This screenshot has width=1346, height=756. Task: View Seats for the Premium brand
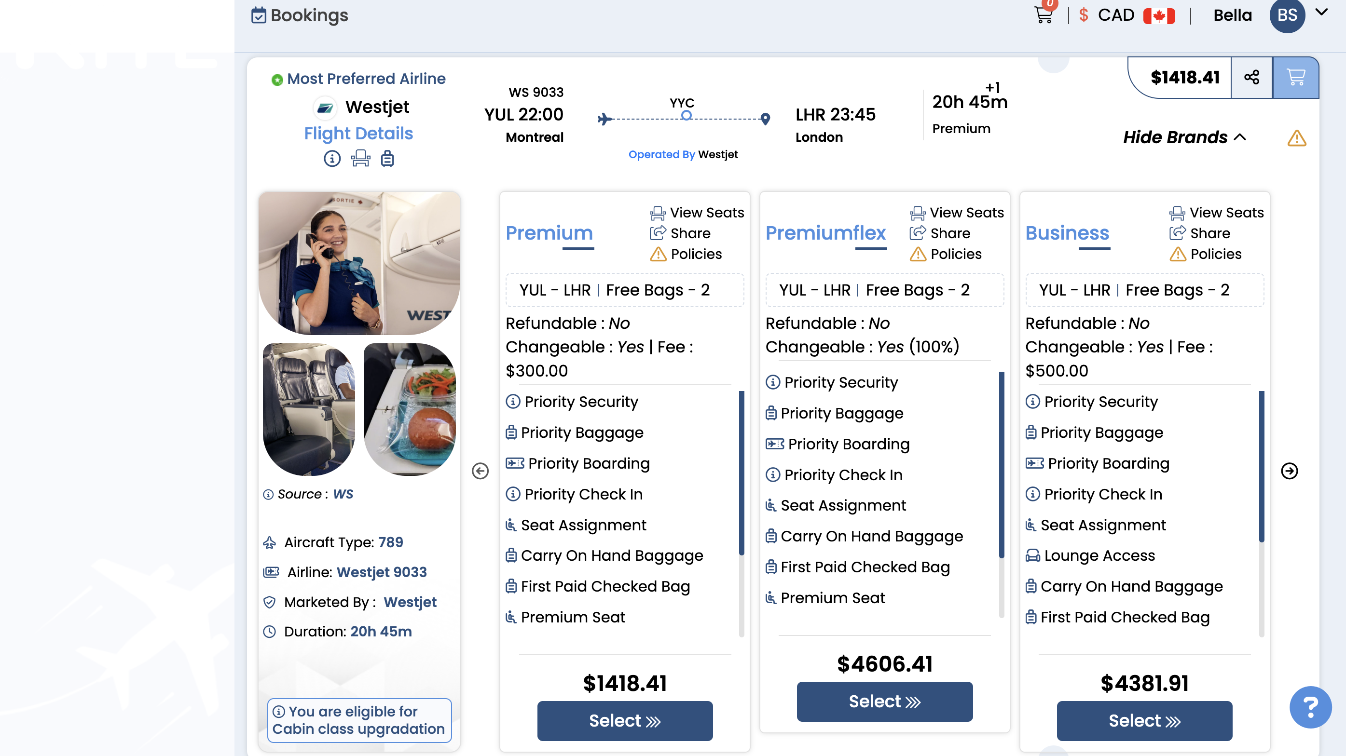pos(697,213)
